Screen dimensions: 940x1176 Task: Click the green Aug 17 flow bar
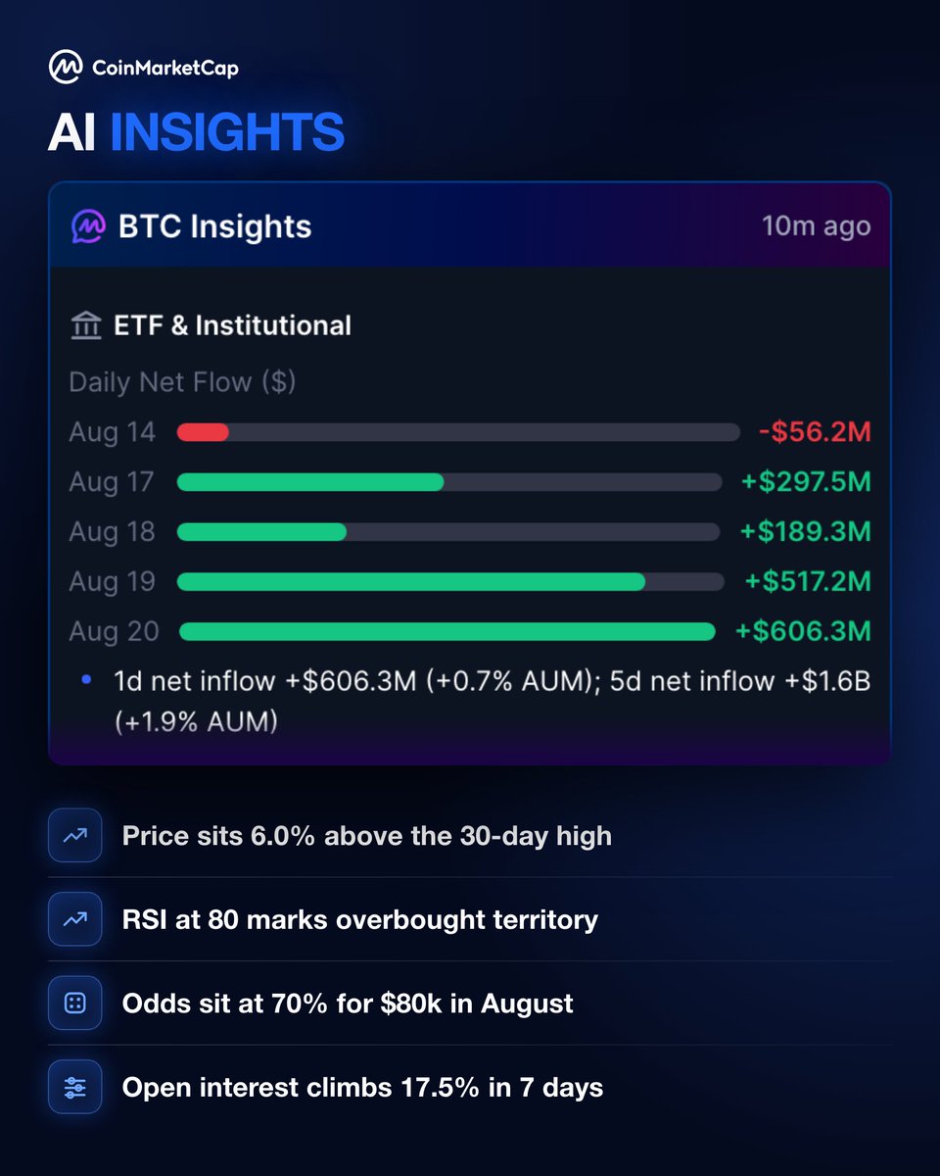(x=310, y=482)
